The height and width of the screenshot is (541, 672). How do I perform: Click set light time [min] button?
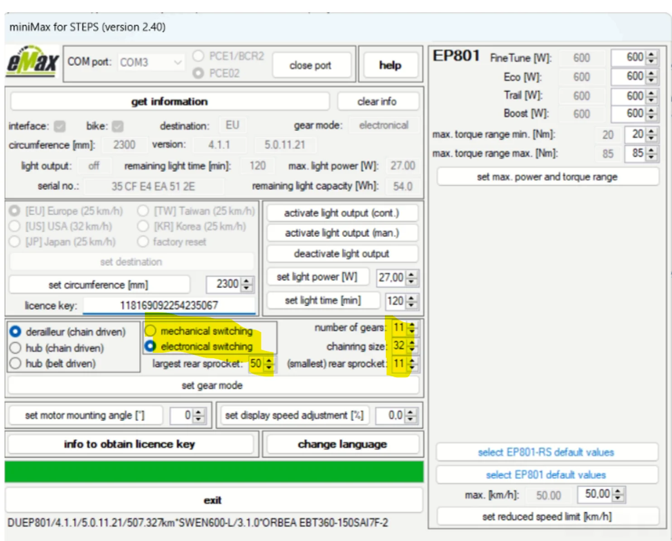point(323,300)
